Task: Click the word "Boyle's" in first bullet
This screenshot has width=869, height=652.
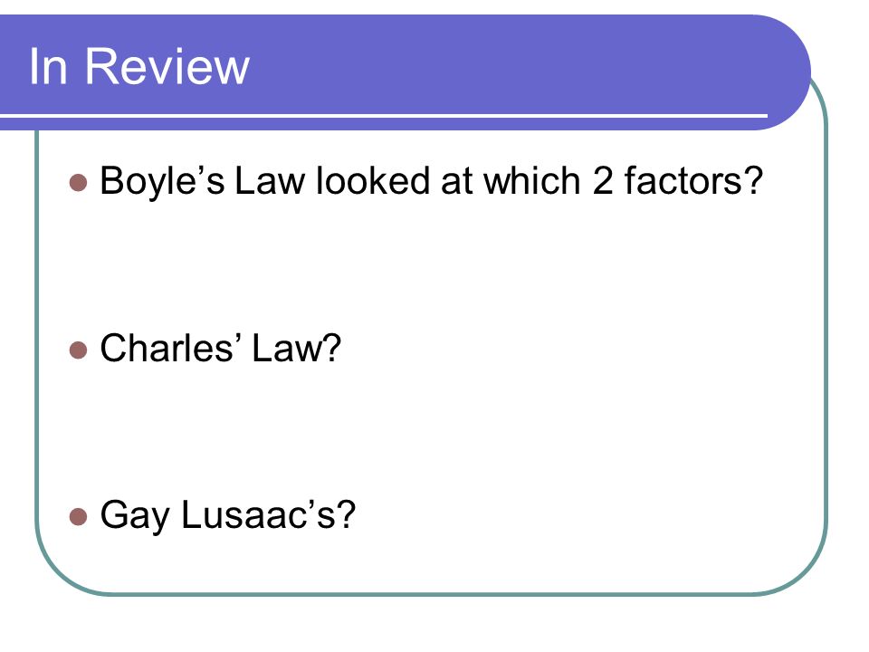Action: click(x=162, y=182)
